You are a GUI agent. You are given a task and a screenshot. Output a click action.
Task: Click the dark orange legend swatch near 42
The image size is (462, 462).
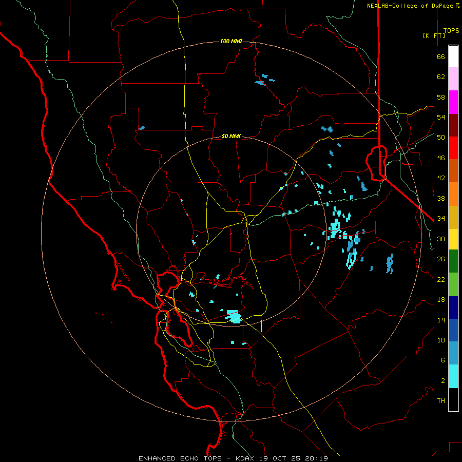(453, 170)
